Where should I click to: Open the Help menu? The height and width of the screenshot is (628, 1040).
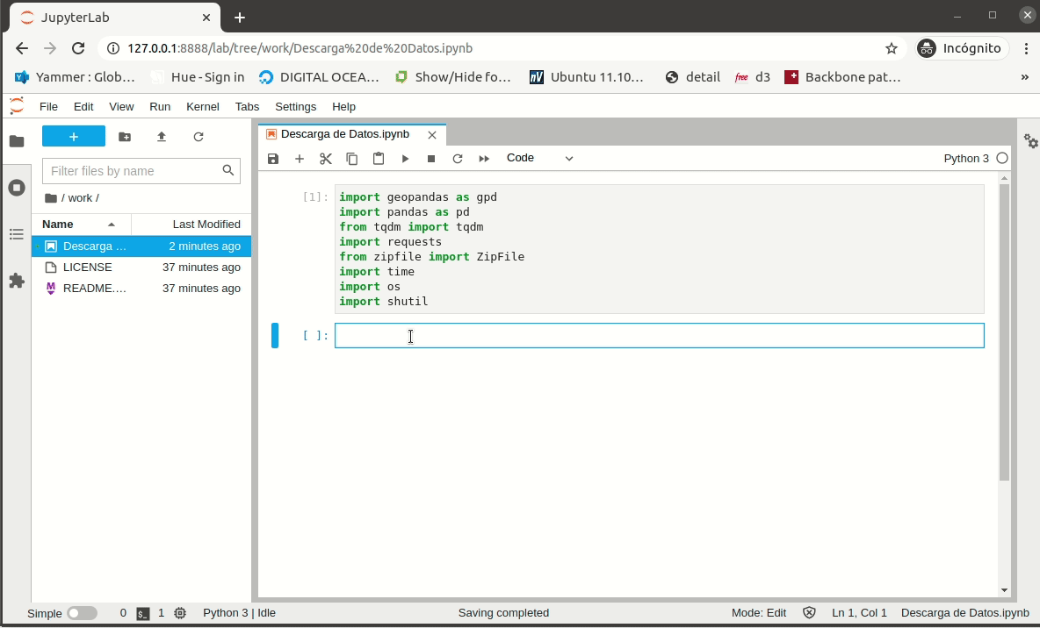(343, 107)
